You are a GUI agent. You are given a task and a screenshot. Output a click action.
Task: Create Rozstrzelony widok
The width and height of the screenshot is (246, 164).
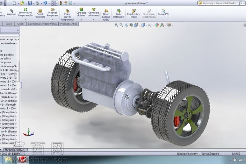[134, 14]
